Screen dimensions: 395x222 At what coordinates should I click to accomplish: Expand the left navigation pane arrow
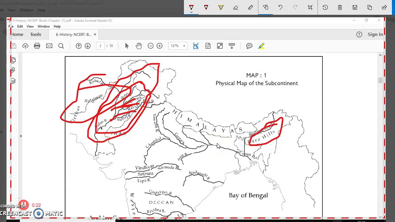[x=21, y=136]
